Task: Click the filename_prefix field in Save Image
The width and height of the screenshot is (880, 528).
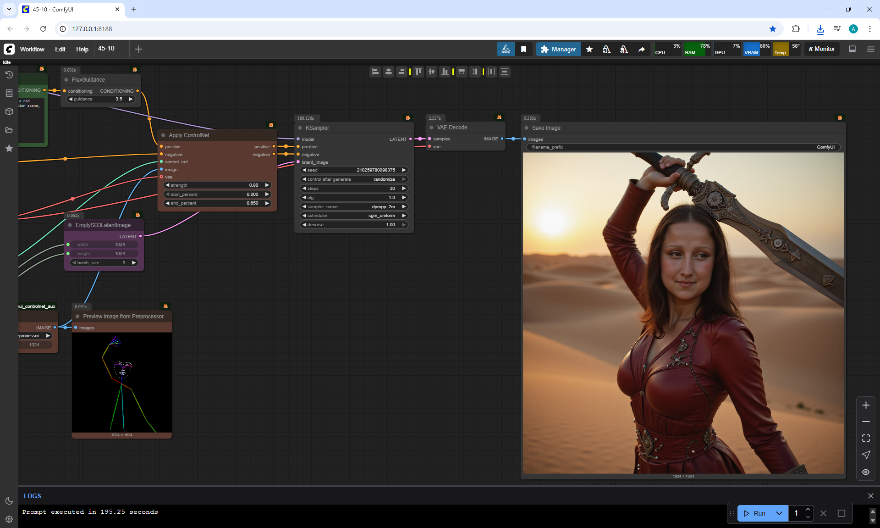Action: coord(682,147)
